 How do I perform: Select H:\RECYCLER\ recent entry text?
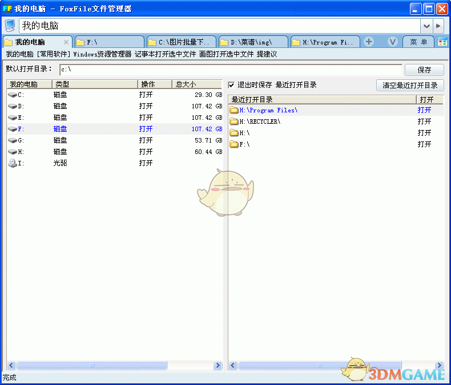(x=260, y=121)
